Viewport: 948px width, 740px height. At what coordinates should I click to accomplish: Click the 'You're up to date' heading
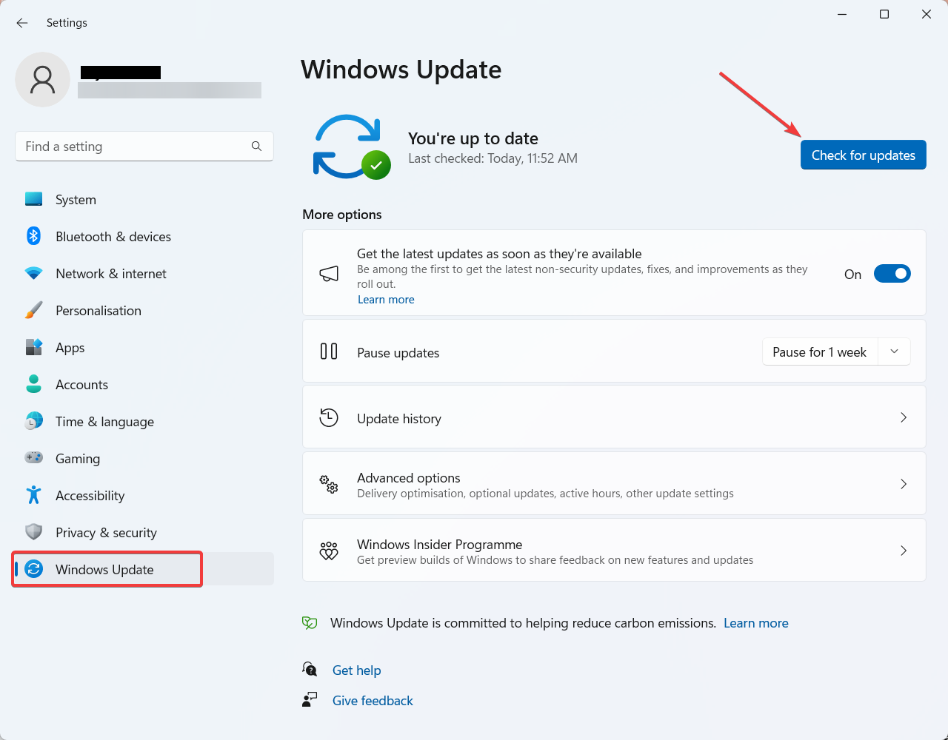(x=473, y=138)
